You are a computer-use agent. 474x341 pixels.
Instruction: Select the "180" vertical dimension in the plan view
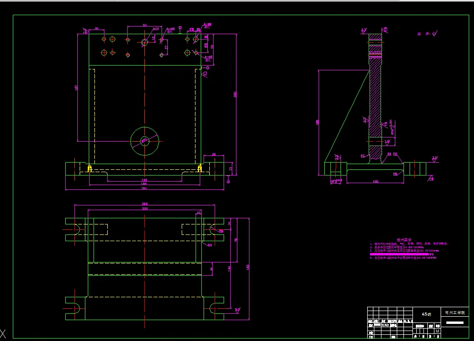[248, 267]
